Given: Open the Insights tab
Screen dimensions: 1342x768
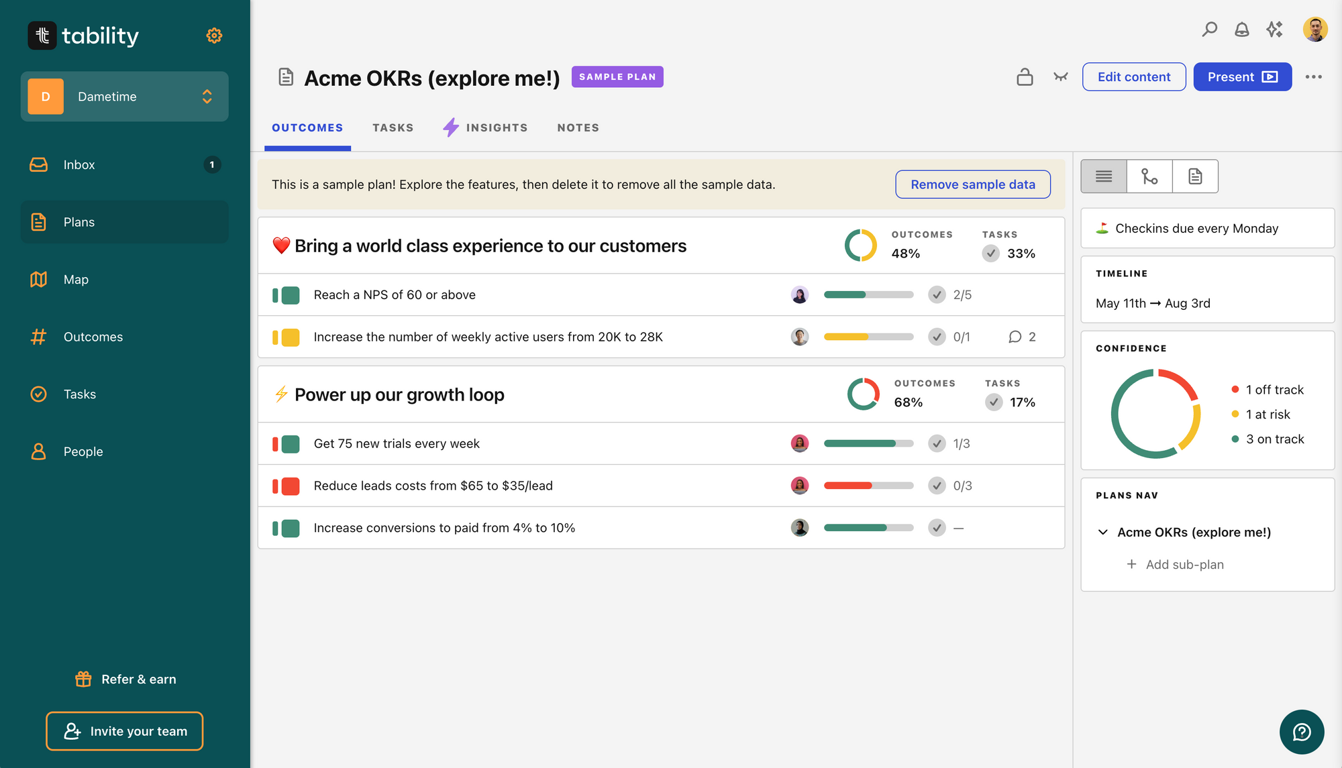Looking at the screenshot, I should click(486, 128).
